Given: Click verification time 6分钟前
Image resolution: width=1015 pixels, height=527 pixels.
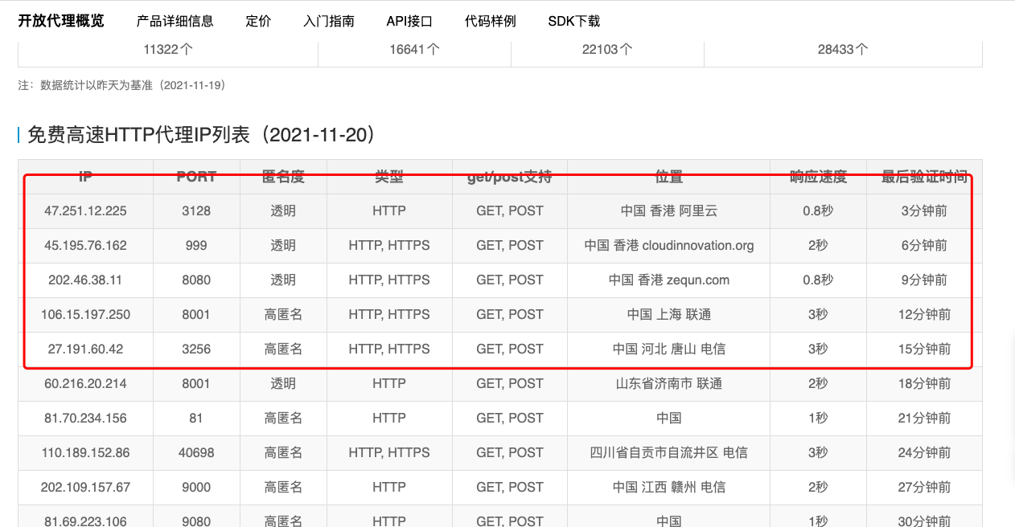Looking at the screenshot, I should click(924, 246).
